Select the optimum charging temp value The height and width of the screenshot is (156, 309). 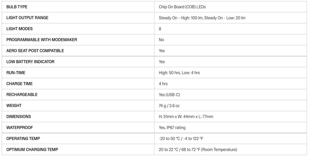pos(198,150)
